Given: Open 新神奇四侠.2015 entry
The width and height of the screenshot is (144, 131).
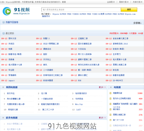Looking at the screenshot, I should click(120, 44).
